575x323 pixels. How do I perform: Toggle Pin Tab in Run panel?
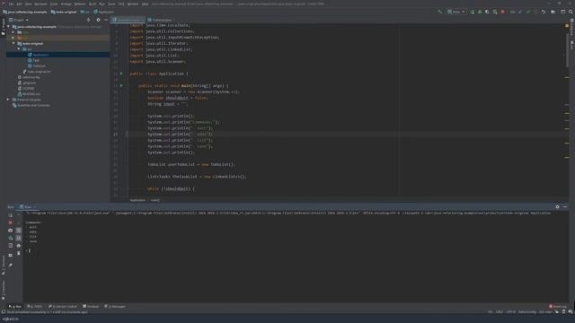(x=10, y=265)
